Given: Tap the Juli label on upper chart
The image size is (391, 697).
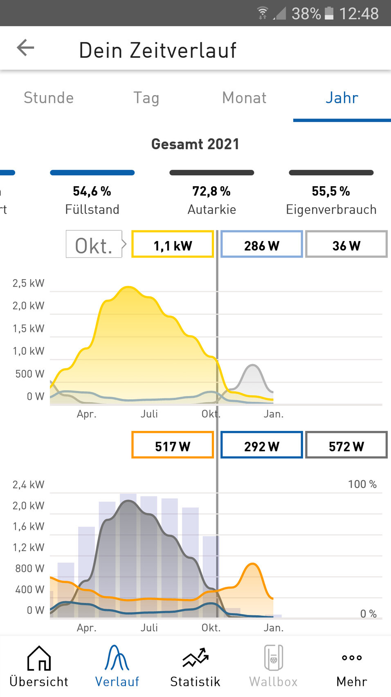Looking at the screenshot, I should (149, 414).
